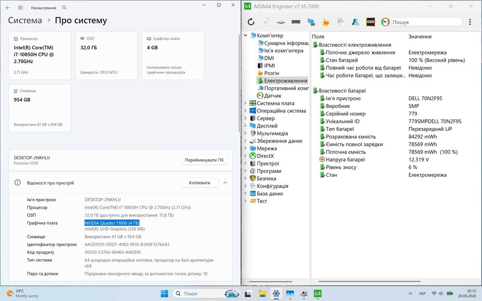Select IPMI in the AIDA64 tree
Viewport: 482px width, 301px height.
(x=266, y=65)
